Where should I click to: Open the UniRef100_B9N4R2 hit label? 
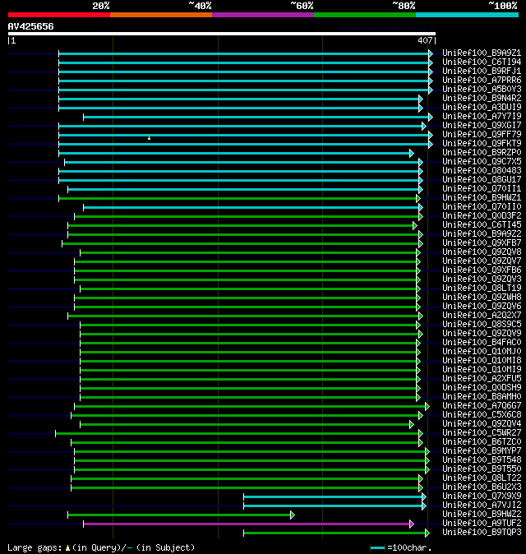[482, 98]
